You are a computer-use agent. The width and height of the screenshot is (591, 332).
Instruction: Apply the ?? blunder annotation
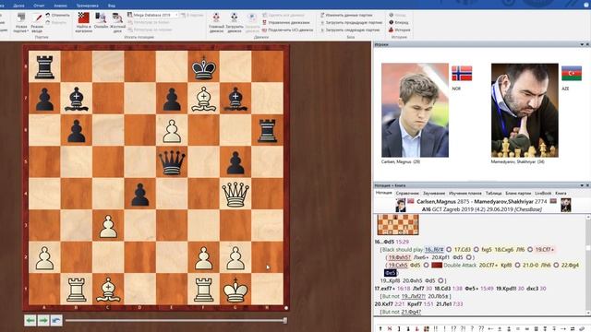tap(481, 328)
